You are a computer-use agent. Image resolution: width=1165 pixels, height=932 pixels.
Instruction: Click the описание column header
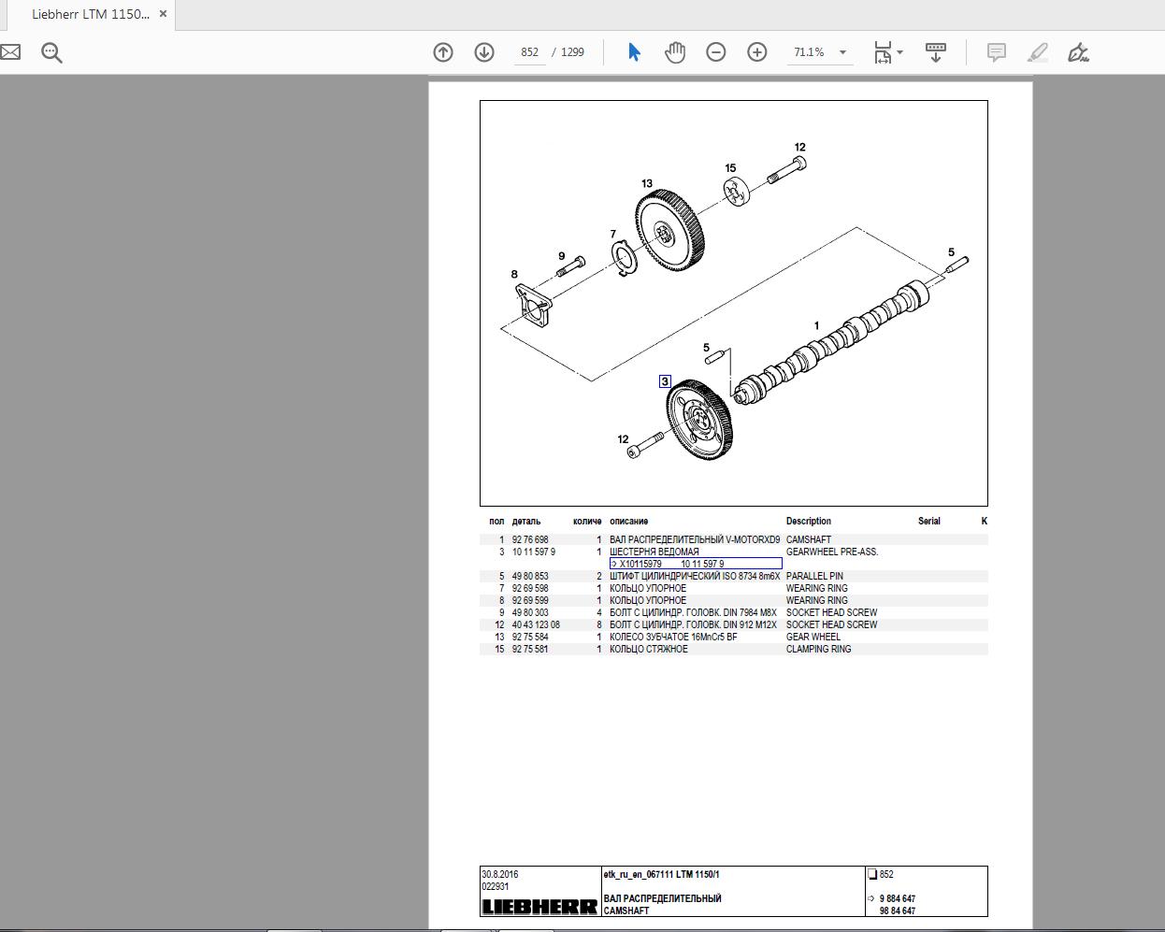click(629, 521)
